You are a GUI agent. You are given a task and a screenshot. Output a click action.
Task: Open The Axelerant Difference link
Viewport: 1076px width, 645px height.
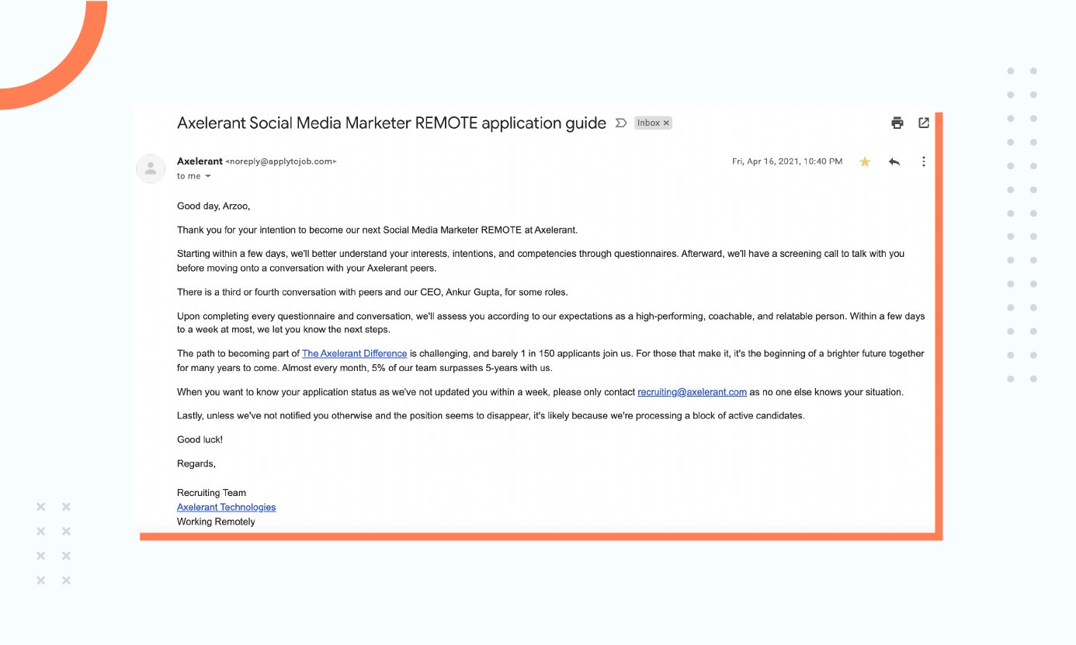click(x=354, y=353)
